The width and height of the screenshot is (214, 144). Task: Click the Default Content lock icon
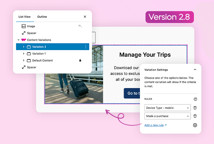tap(80, 60)
